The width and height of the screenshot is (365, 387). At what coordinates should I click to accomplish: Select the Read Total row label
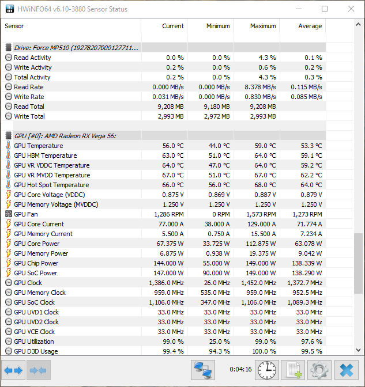pyautogui.click(x=29, y=107)
